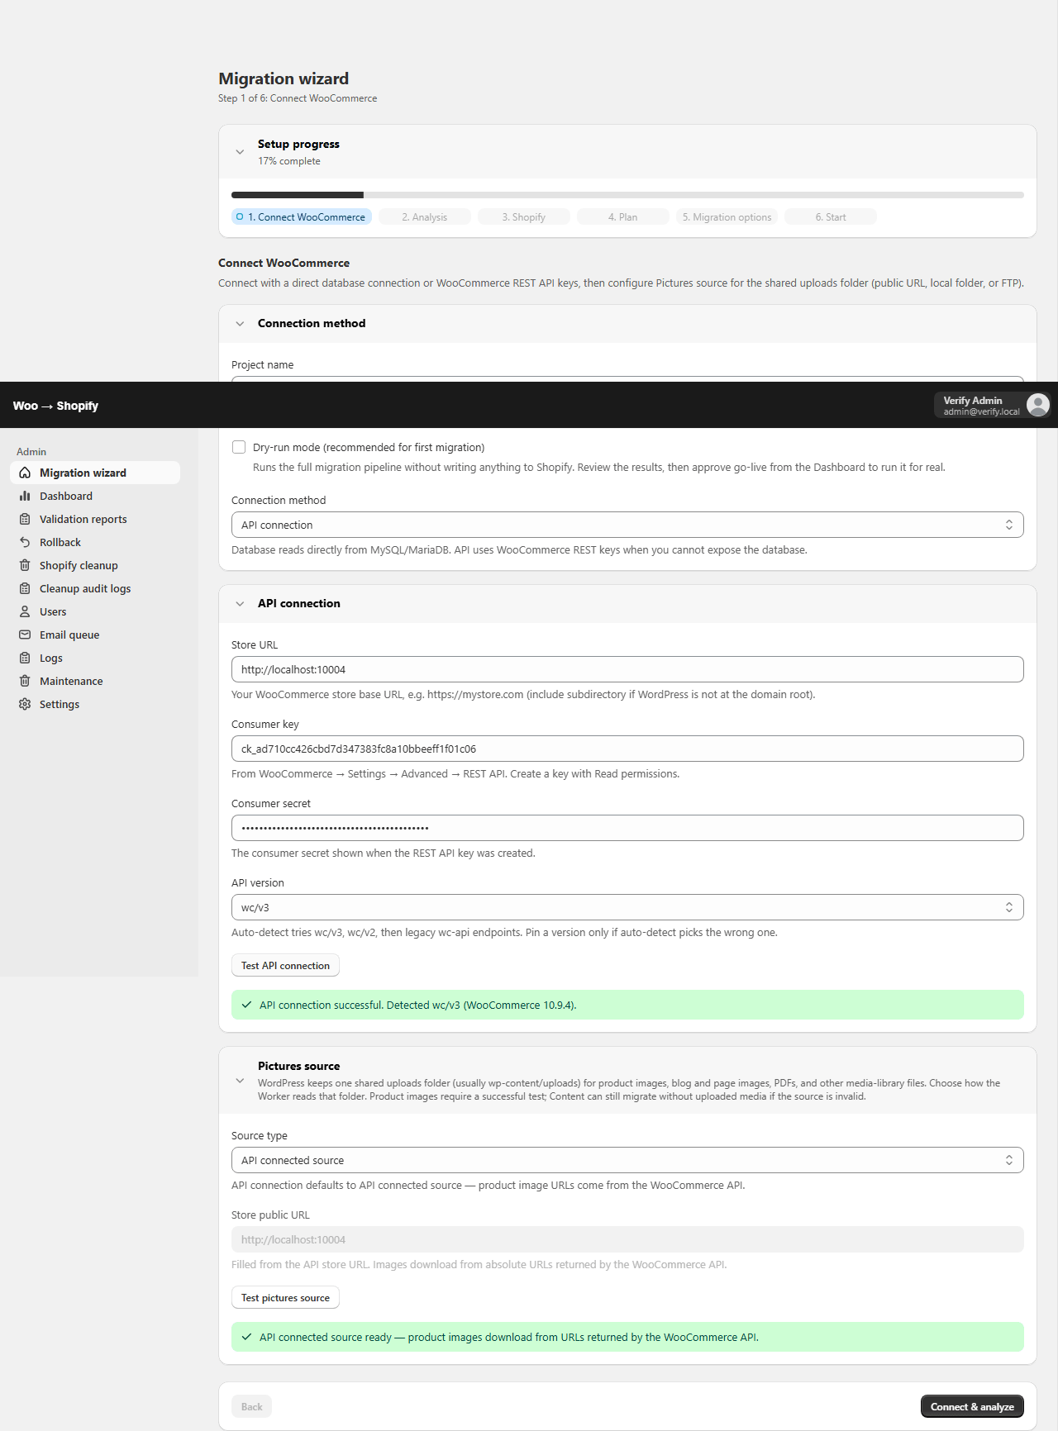Screen dimensions: 1058x1431
Task: Open the API version dropdown
Action: [627, 907]
